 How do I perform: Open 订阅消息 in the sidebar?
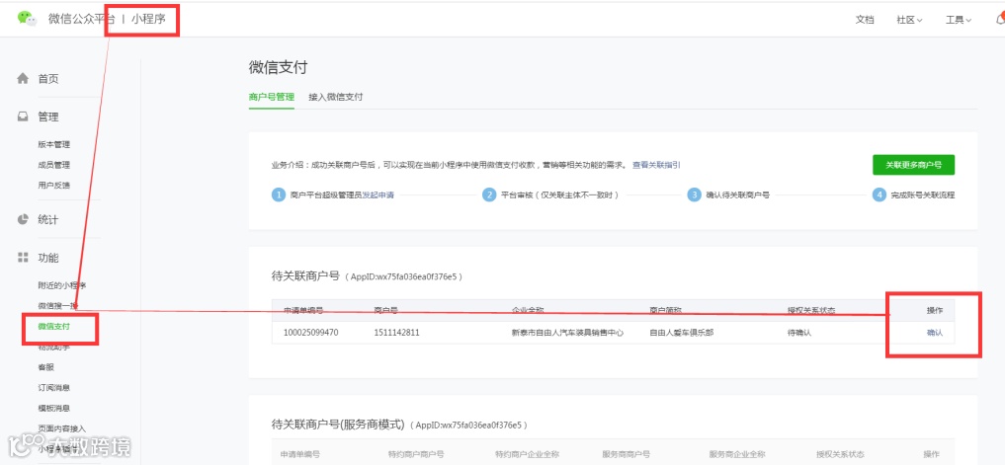tap(53, 388)
